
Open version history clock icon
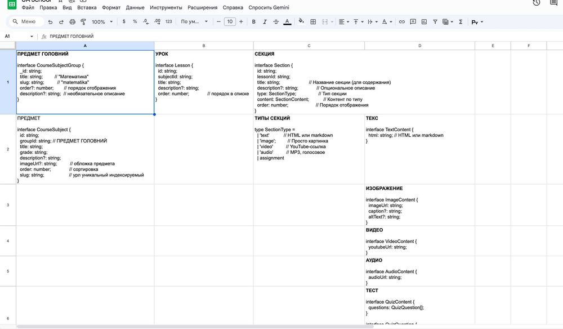(x=537, y=3)
